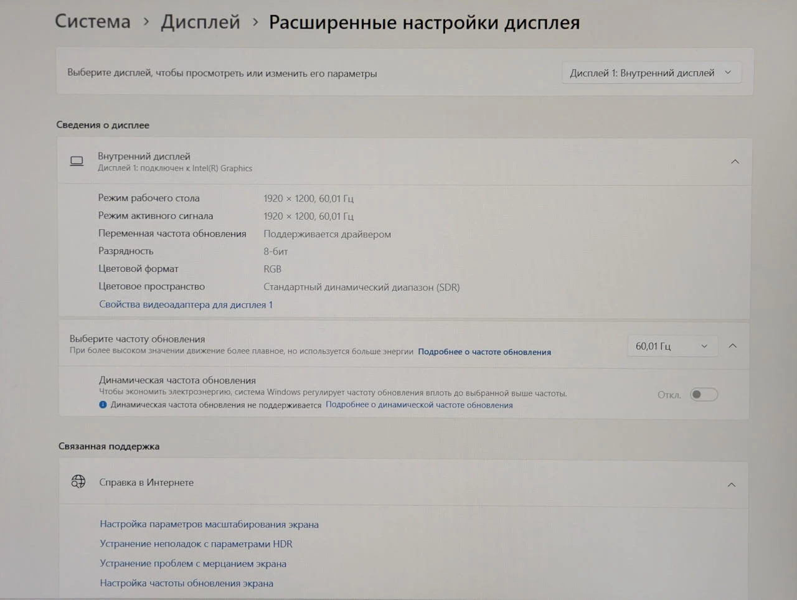Open Настройка параметров масштабирования экрана
This screenshot has height=600, width=797.
pyautogui.click(x=209, y=524)
